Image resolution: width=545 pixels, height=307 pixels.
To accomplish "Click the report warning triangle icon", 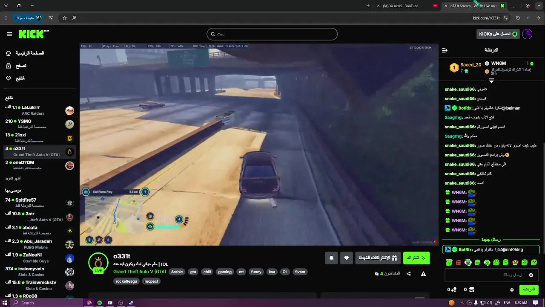I will (423, 274).
